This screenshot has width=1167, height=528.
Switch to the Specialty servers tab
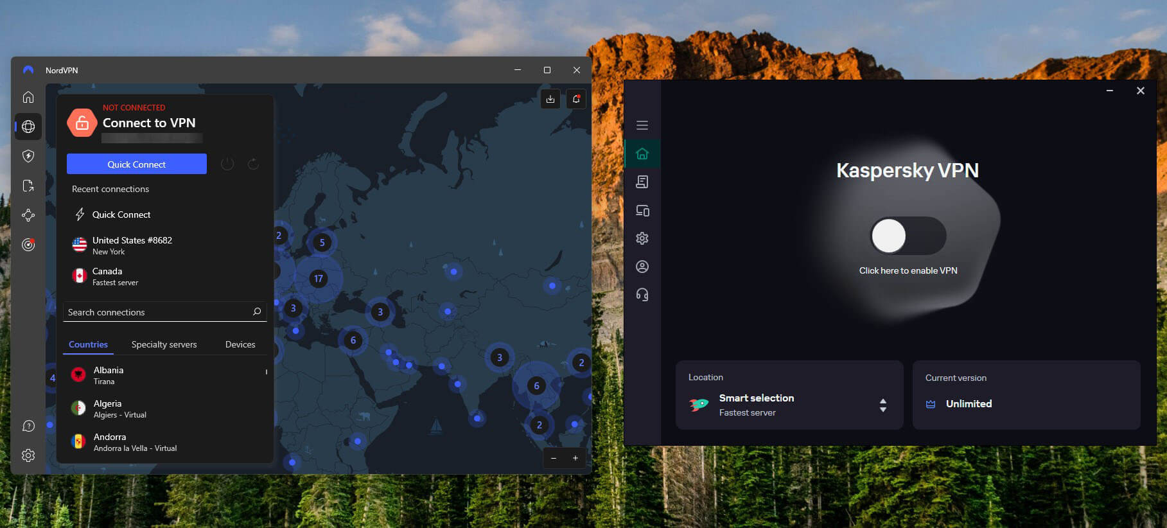click(x=164, y=344)
